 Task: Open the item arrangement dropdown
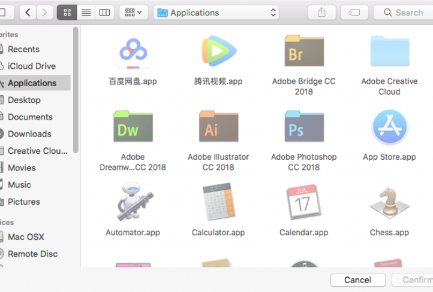[134, 13]
